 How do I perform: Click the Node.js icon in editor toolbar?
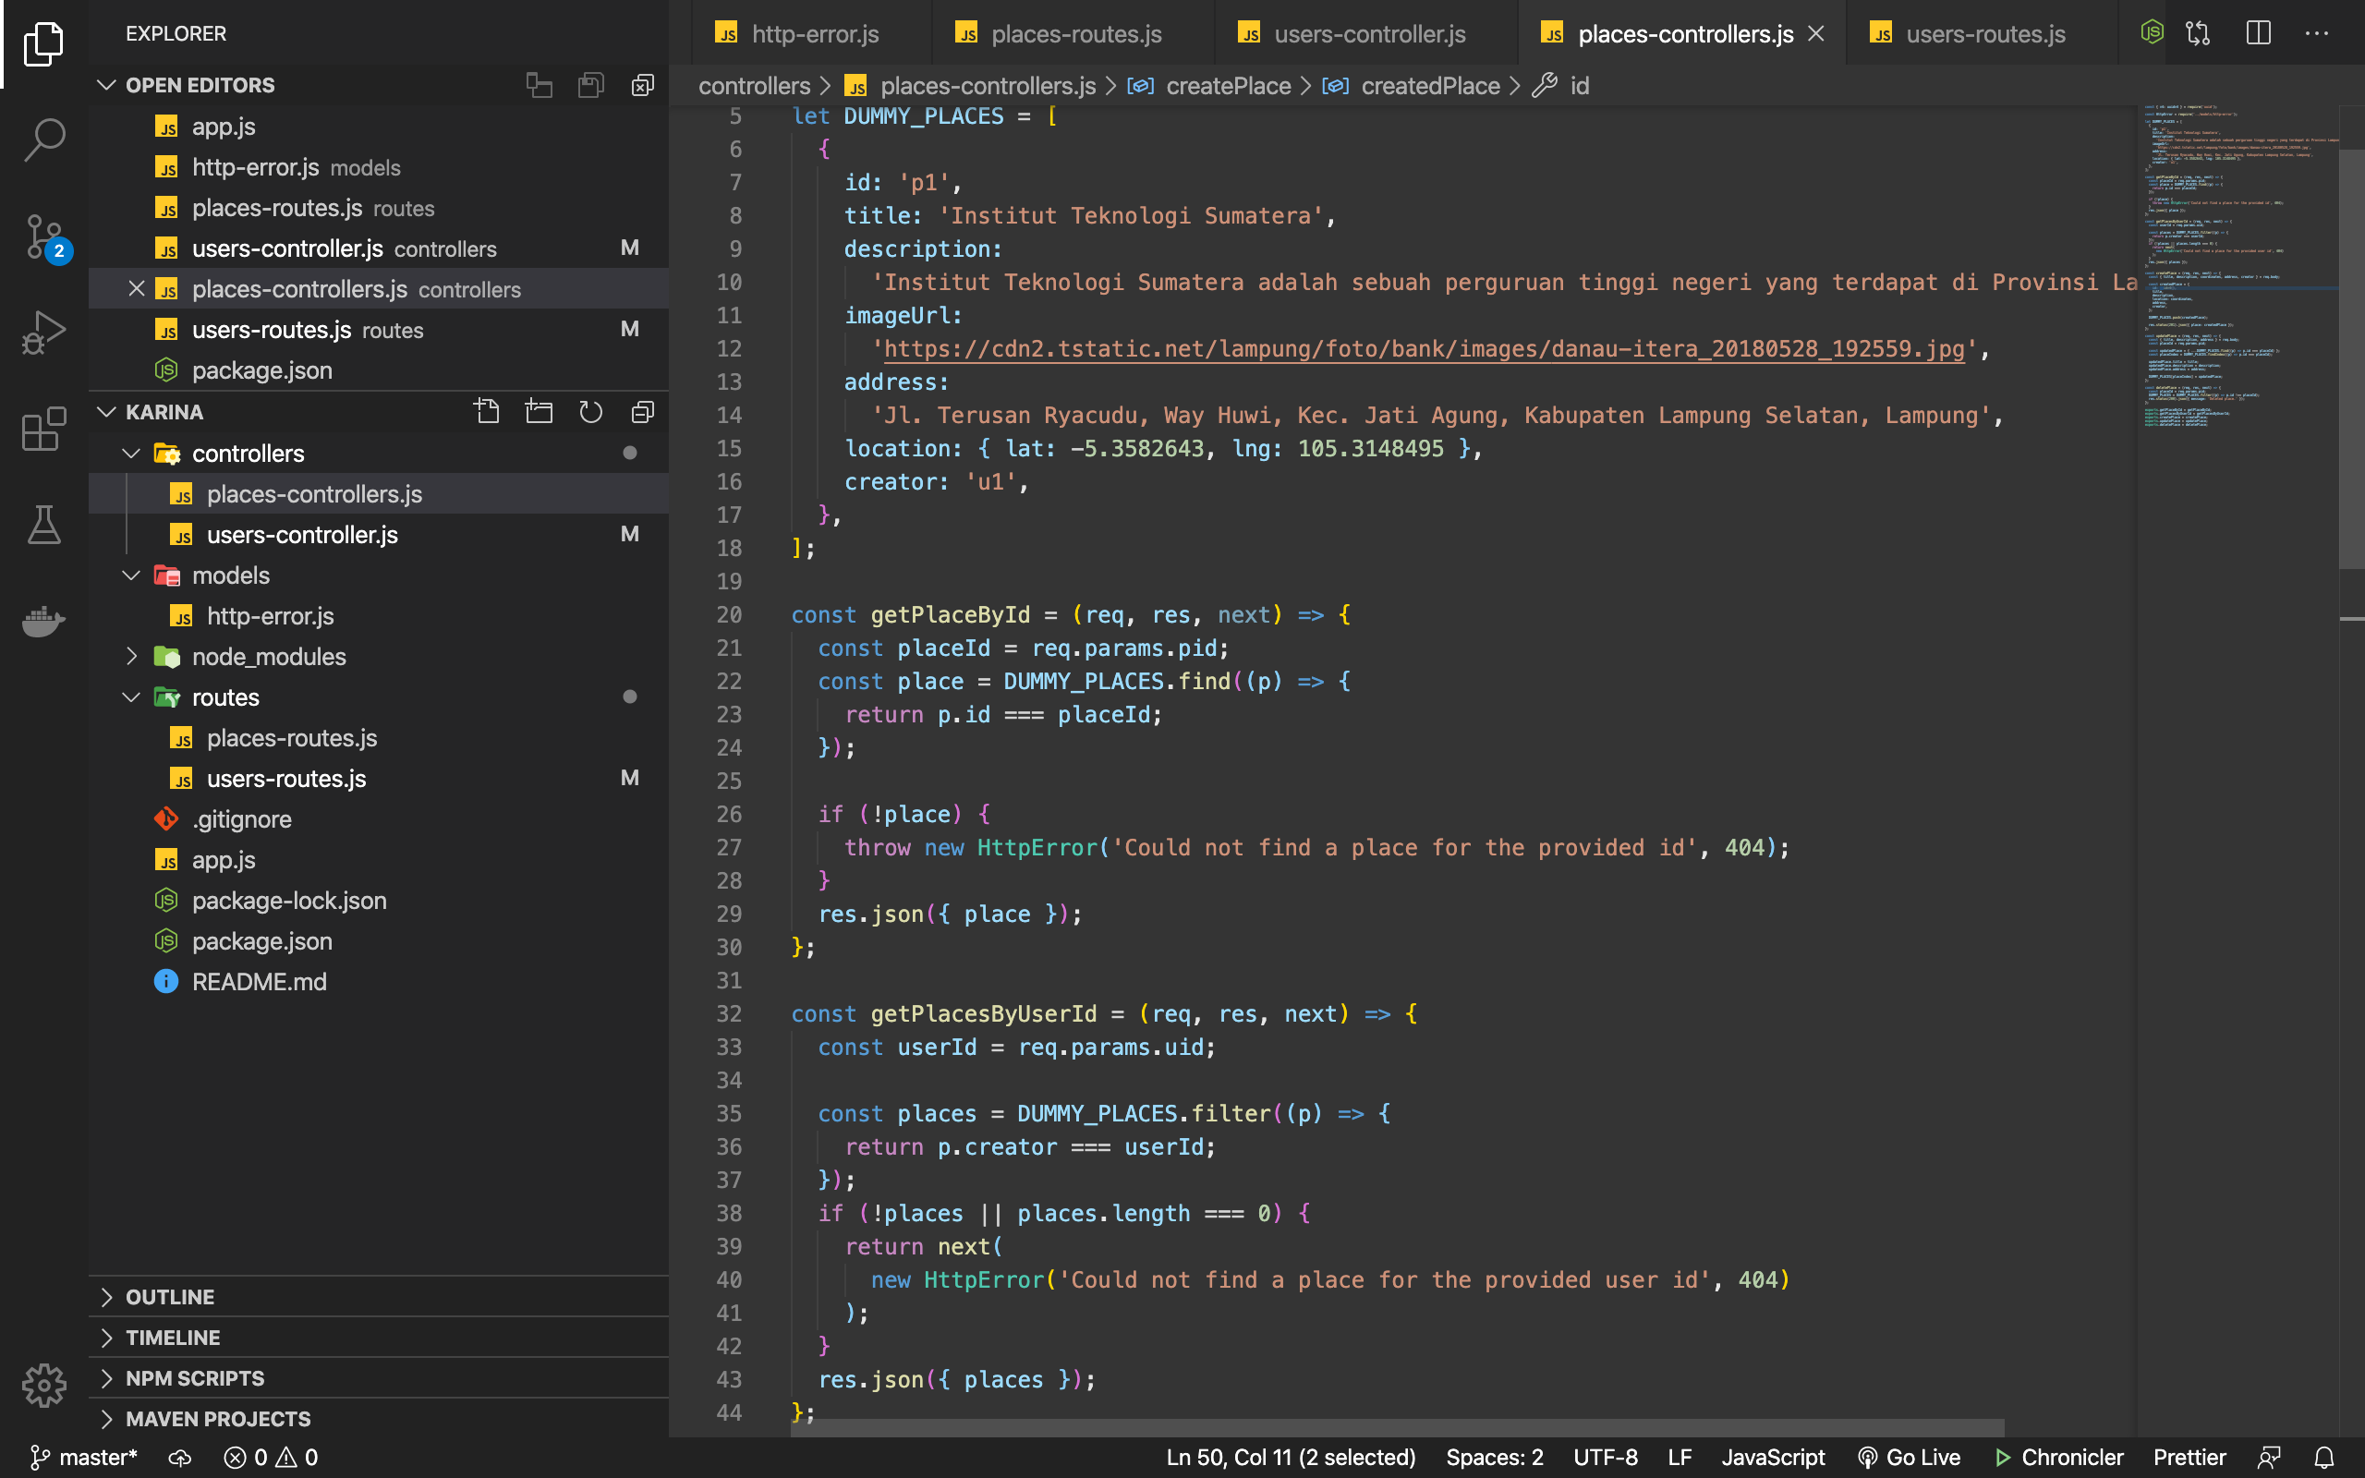(2151, 33)
